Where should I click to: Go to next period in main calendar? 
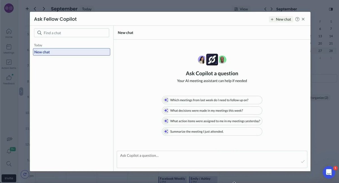44,9
